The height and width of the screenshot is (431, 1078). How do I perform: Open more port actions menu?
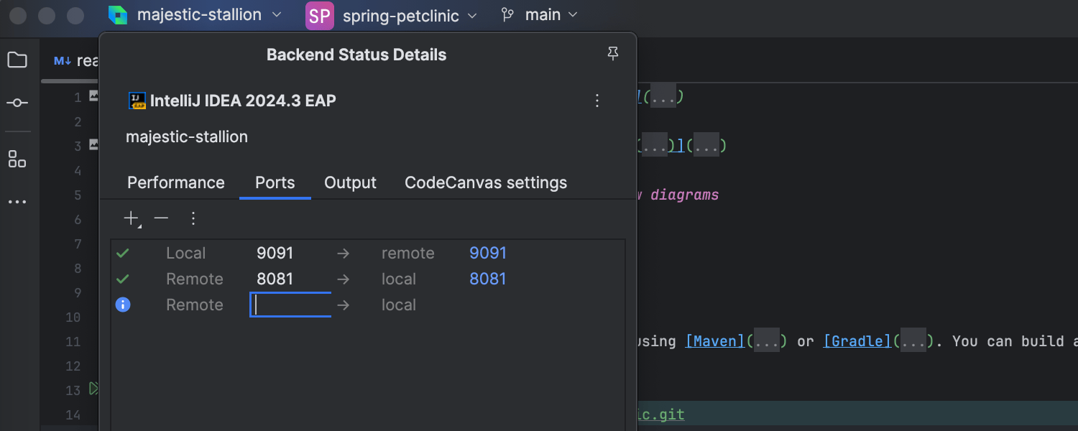193,218
